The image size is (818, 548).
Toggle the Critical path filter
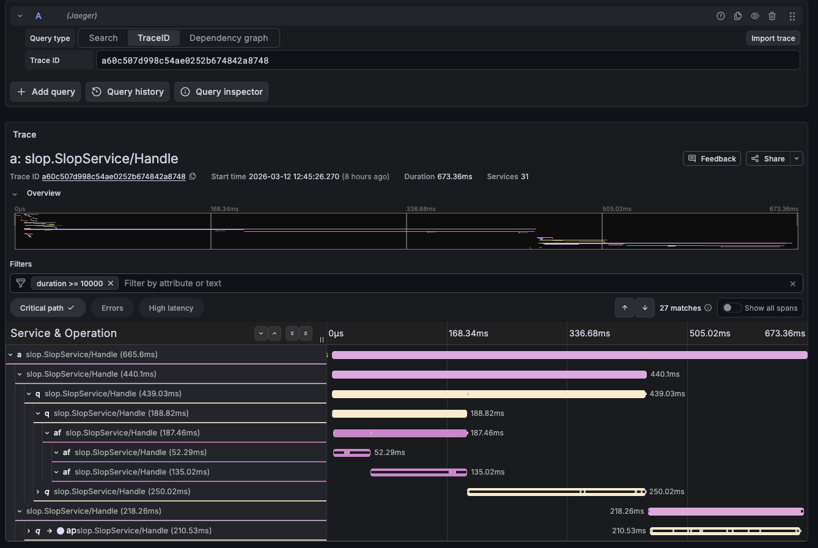coord(46,308)
